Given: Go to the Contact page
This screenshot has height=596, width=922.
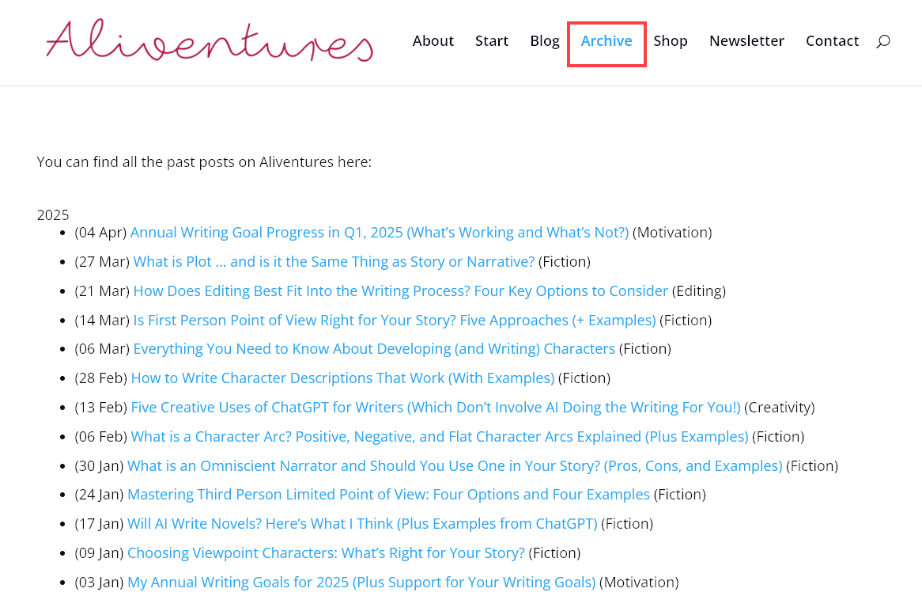Looking at the screenshot, I should (832, 40).
